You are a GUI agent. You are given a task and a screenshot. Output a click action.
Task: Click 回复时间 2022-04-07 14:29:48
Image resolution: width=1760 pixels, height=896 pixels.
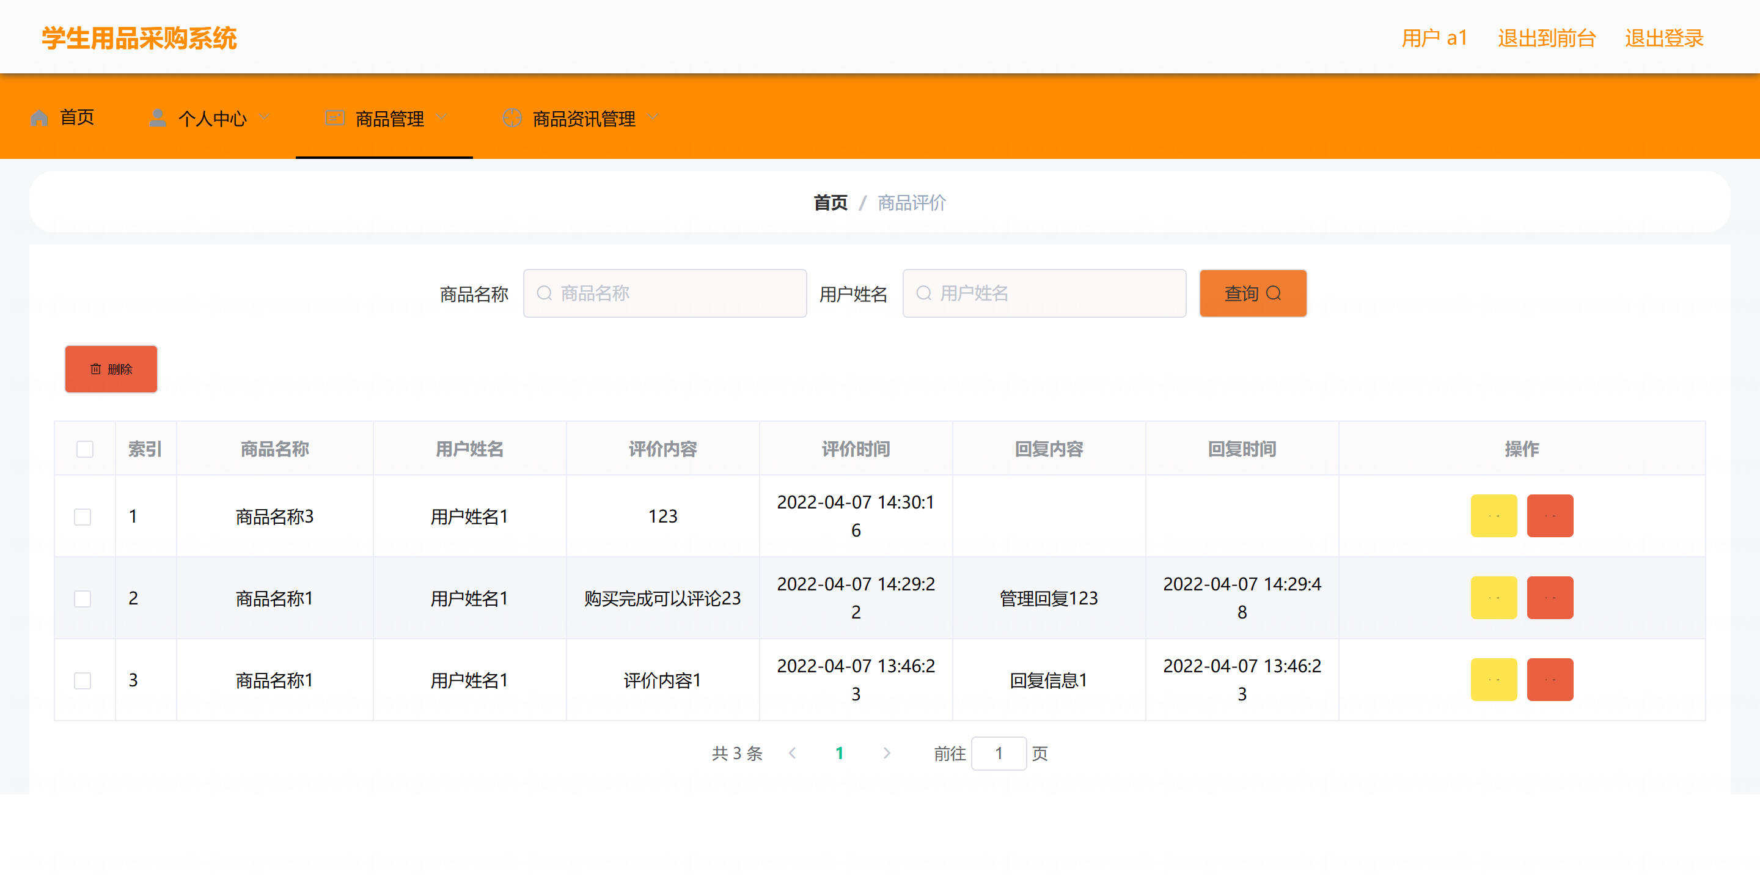tap(1242, 598)
